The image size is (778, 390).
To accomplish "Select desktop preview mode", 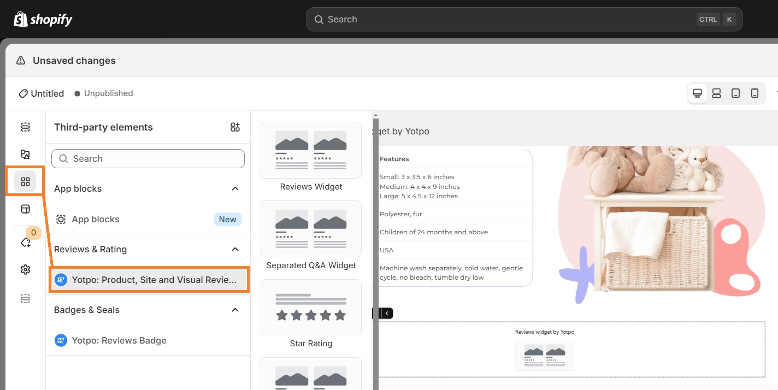I will (697, 93).
